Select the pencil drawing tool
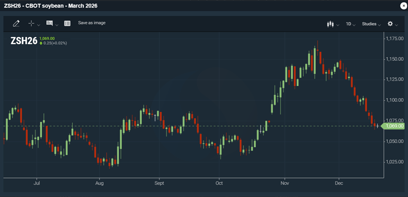 [x=16, y=24]
